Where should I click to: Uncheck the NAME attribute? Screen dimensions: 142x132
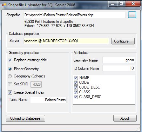pyautogui.click(x=76, y=78)
